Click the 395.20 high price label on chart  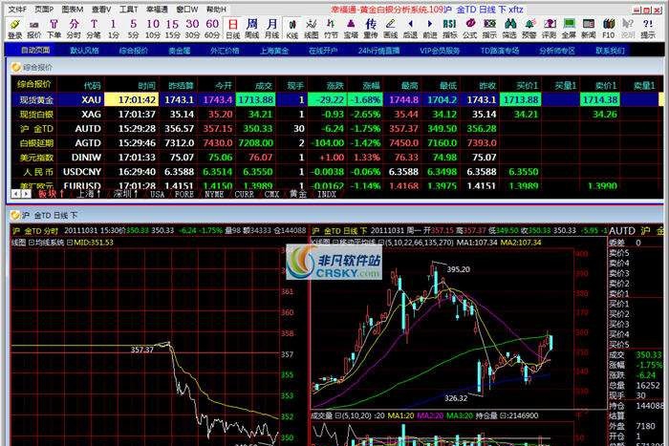[x=458, y=269]
